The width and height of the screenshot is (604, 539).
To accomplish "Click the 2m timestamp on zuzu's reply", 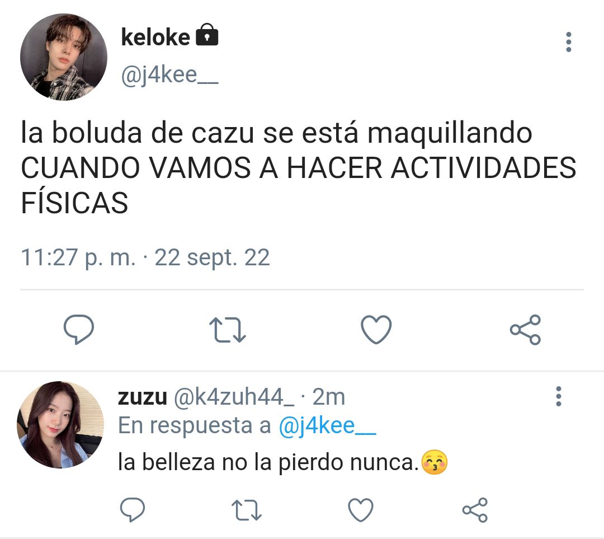I will [x=329, y=396].
